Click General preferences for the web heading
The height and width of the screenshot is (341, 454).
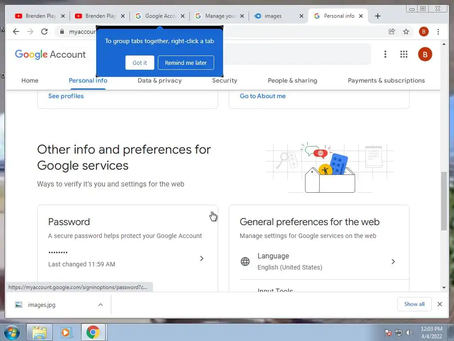(309, 222)
